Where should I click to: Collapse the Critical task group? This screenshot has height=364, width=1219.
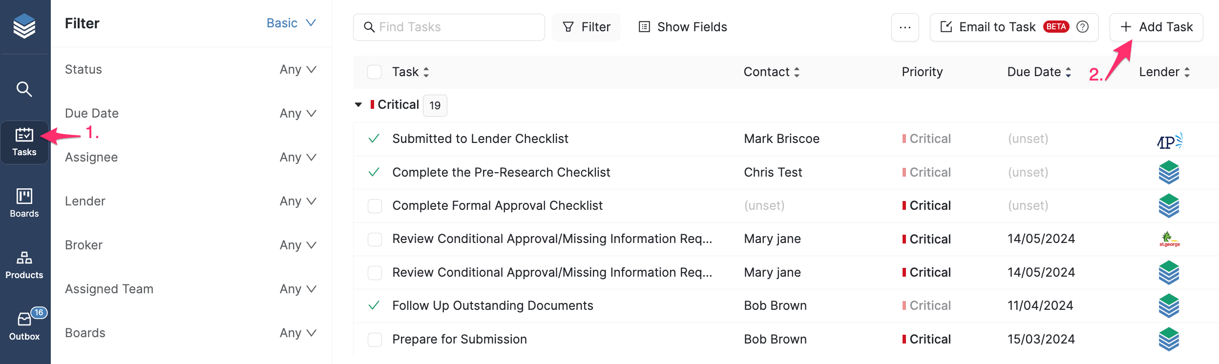(358, 105)
